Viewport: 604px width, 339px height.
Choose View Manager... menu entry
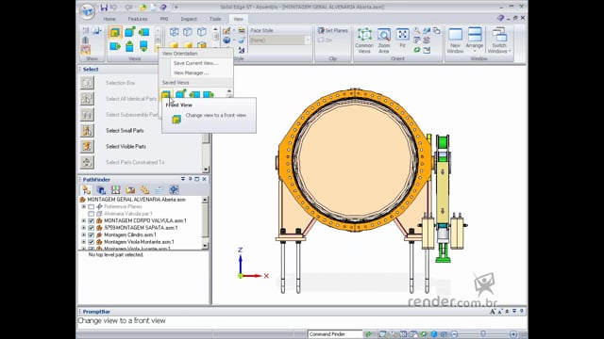pyautogui.click(x=191, y=73)
